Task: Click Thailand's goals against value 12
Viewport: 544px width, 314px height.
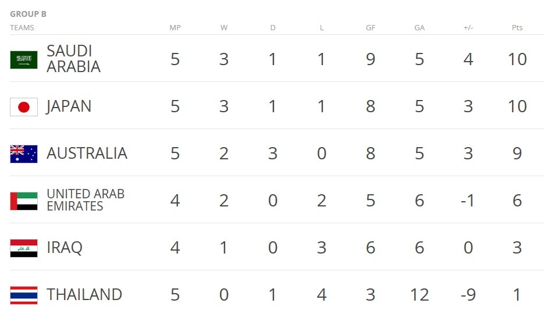Action: click(419, 295)
